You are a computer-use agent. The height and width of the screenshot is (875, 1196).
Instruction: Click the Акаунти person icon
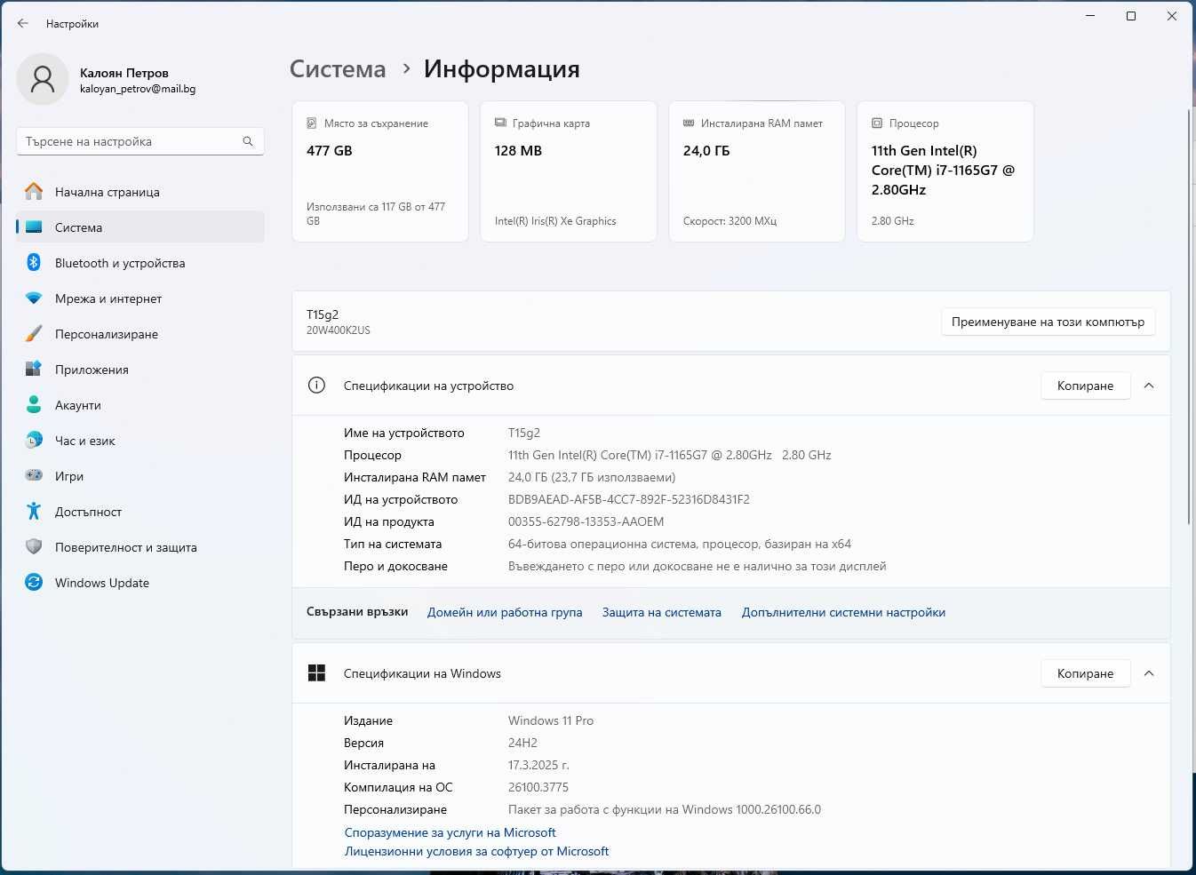coord(34,405)
